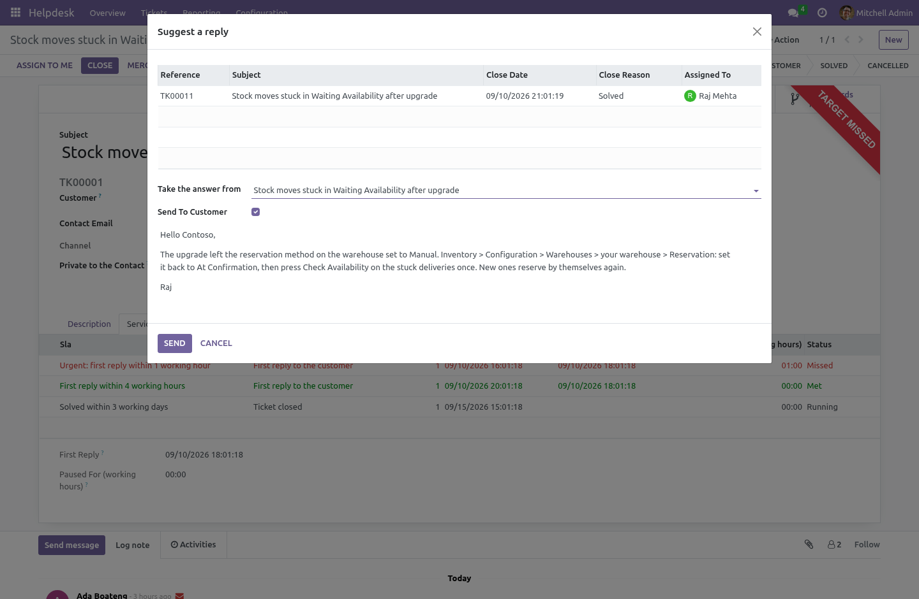Viewport: 919px width, 599px height.
Task: Click the Helpdesk app title
Action: pyautogui.click(x=51, y=13)
